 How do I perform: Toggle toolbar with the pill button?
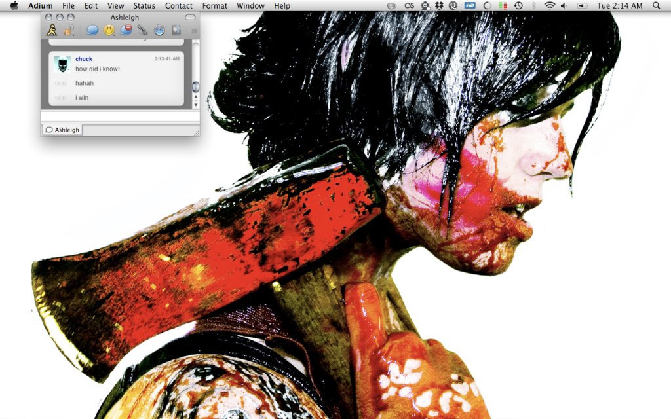click(x=190, y=17)
